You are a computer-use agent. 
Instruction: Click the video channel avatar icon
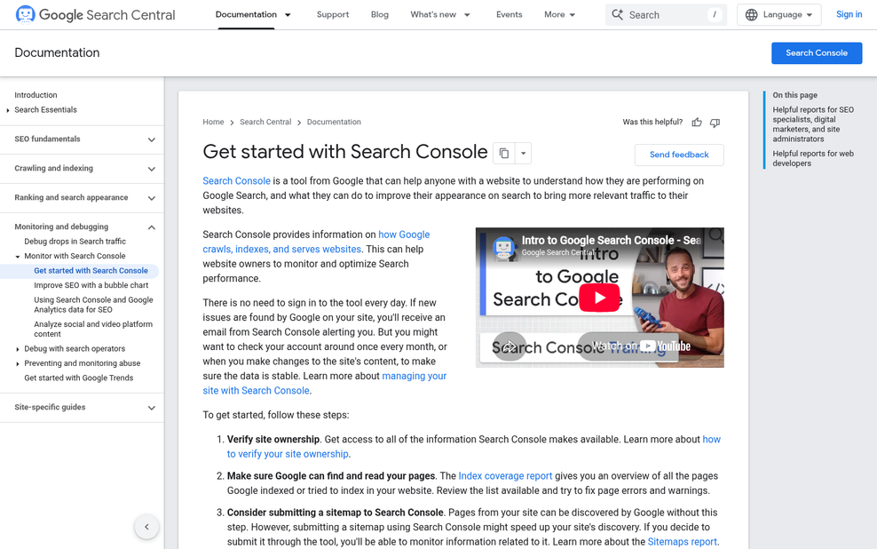504,247
